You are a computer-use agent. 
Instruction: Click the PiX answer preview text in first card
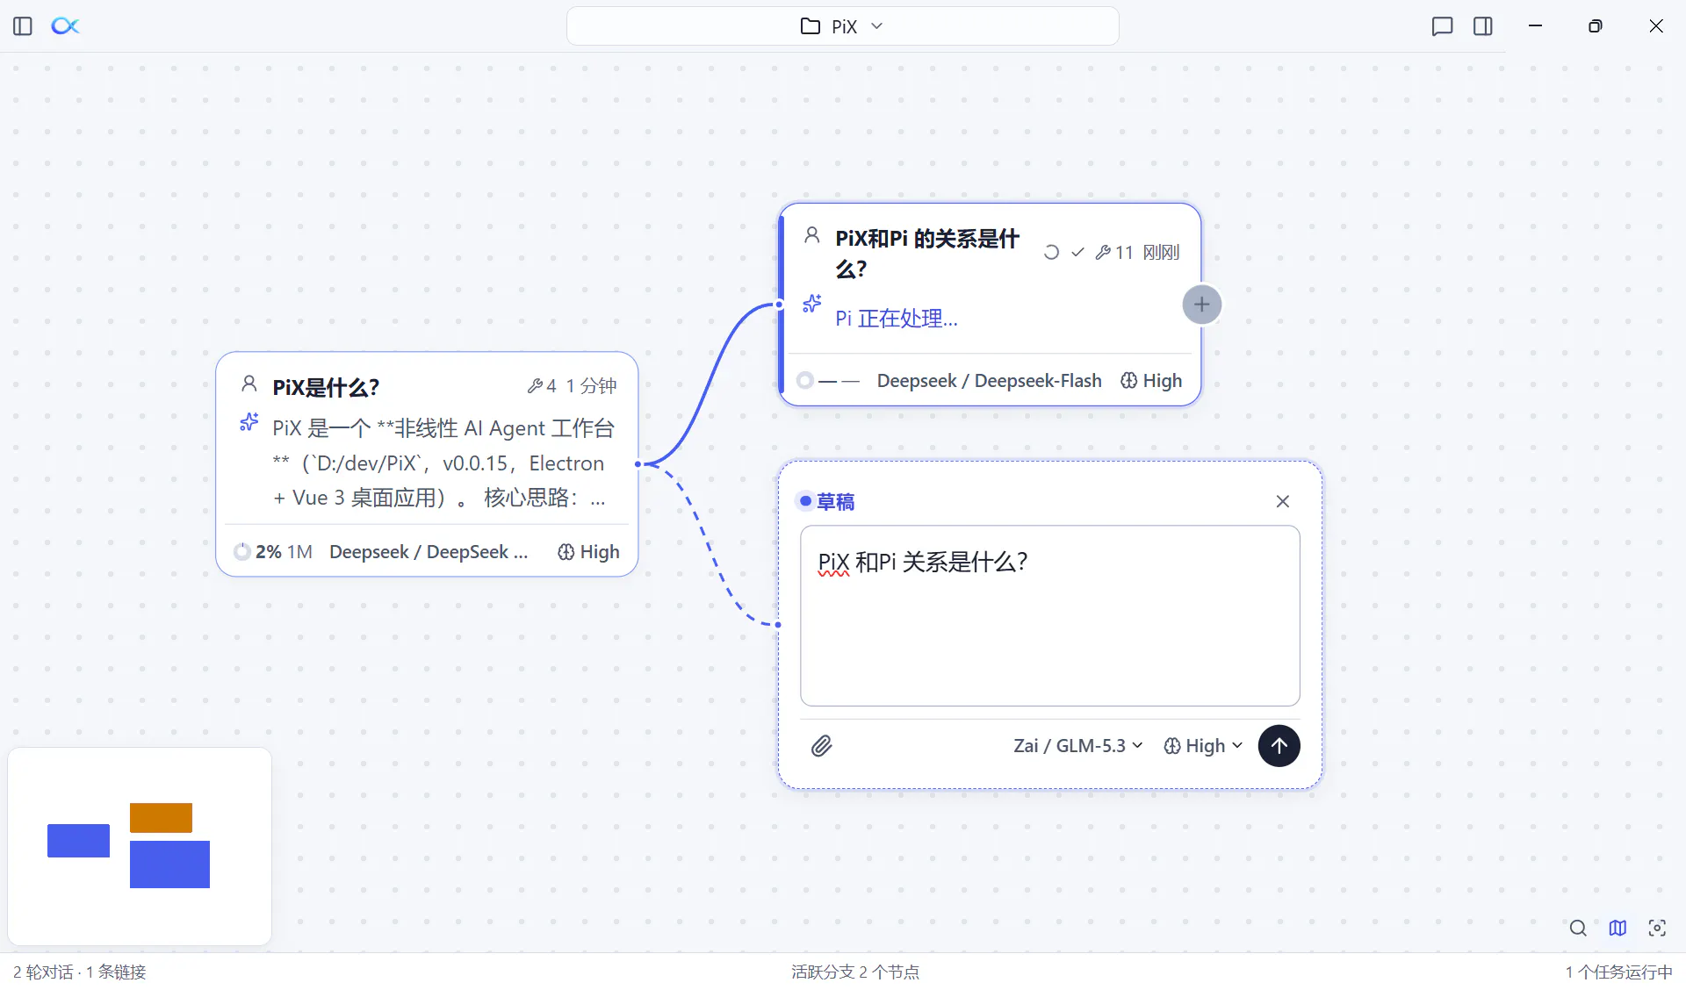coord(443,463)
